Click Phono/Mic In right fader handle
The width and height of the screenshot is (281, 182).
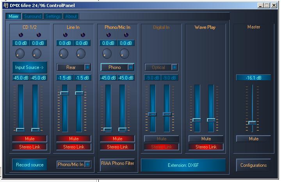(x=123, y=129)
